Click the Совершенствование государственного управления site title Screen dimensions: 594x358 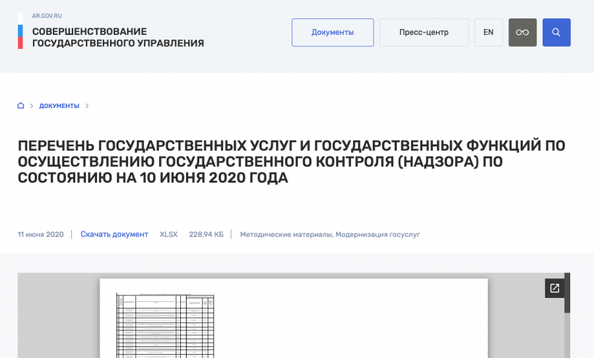pyautogui.click(x=117, y=37)
